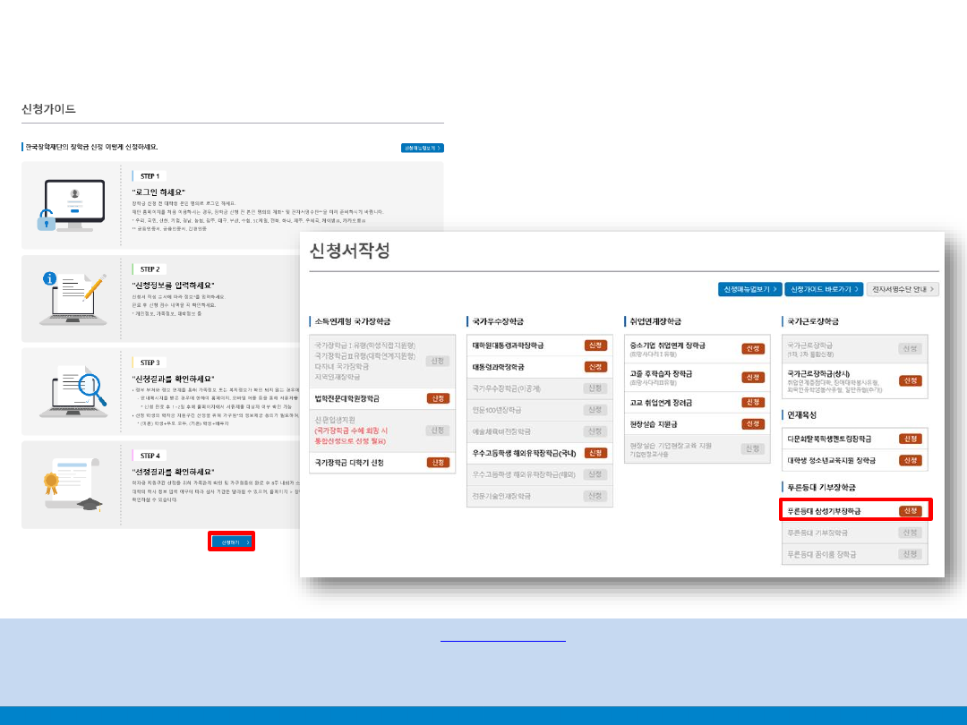This screenshot has height=725, width=967.
Task: Apply for 고졸 후학습자 장학금
Action: (752, 377)
